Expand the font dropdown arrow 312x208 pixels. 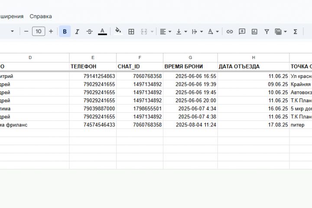point(12,31)
